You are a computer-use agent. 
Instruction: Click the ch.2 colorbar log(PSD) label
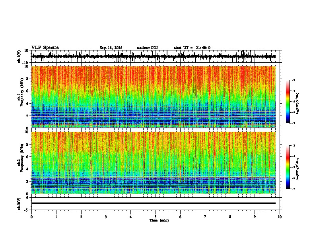[297, 169]
